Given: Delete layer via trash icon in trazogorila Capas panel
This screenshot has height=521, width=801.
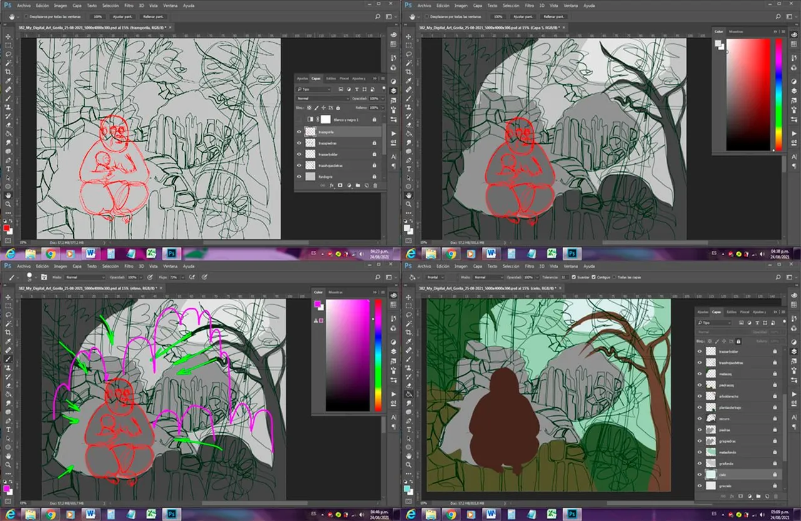Looking at the screenshot, I should click(x=375, y=186).
